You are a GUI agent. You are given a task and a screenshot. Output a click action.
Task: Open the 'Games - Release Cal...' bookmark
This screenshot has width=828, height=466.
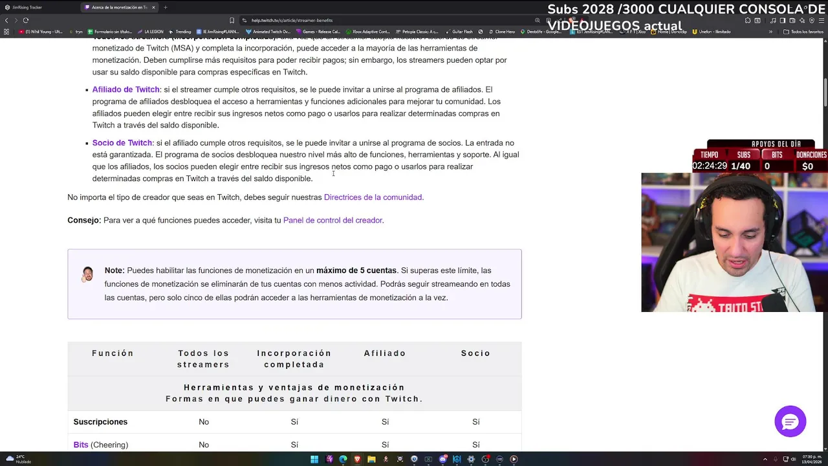click(x=318, y=32)
